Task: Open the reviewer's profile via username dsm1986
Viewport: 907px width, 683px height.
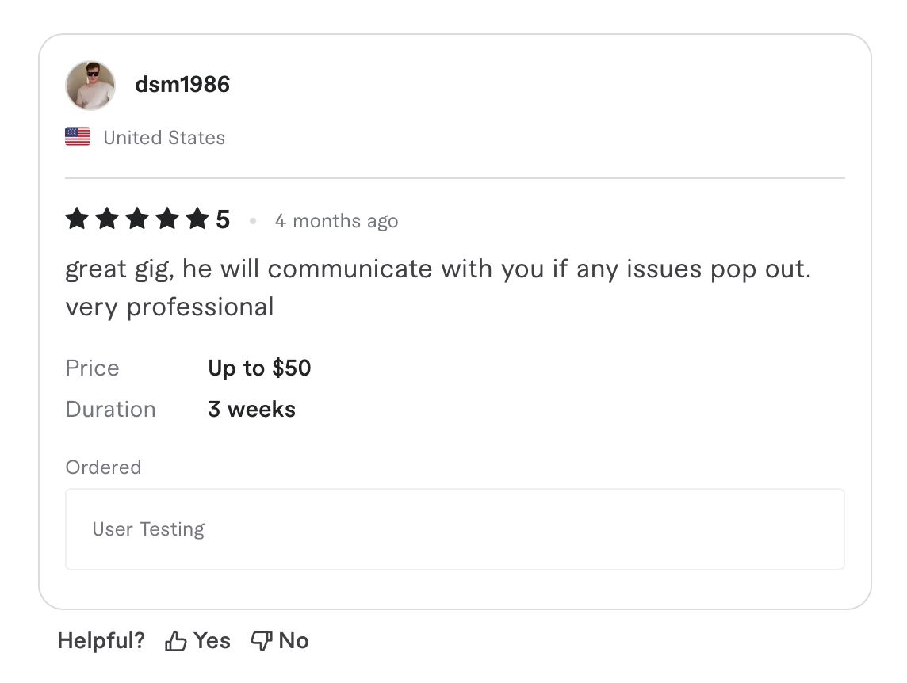Action: point(182,84)
